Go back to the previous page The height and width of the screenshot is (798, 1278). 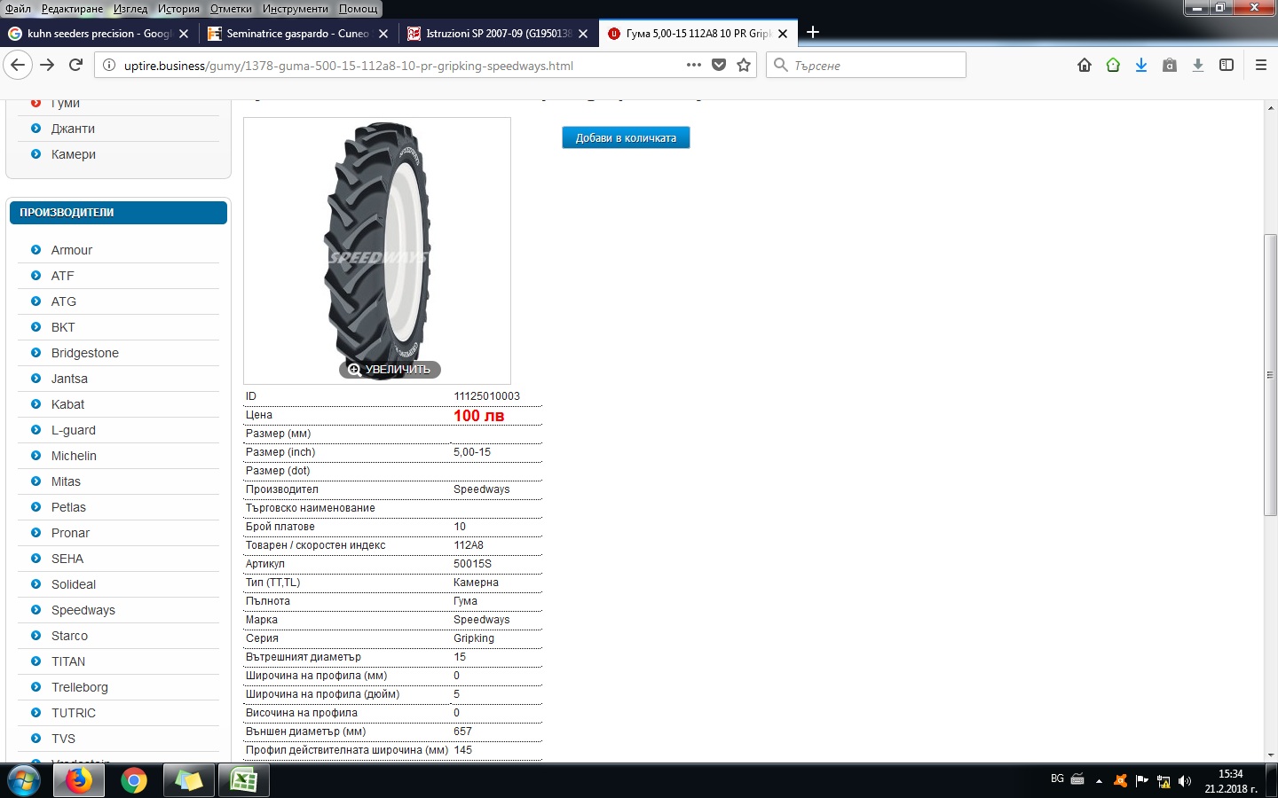click(x=18, y=65)
